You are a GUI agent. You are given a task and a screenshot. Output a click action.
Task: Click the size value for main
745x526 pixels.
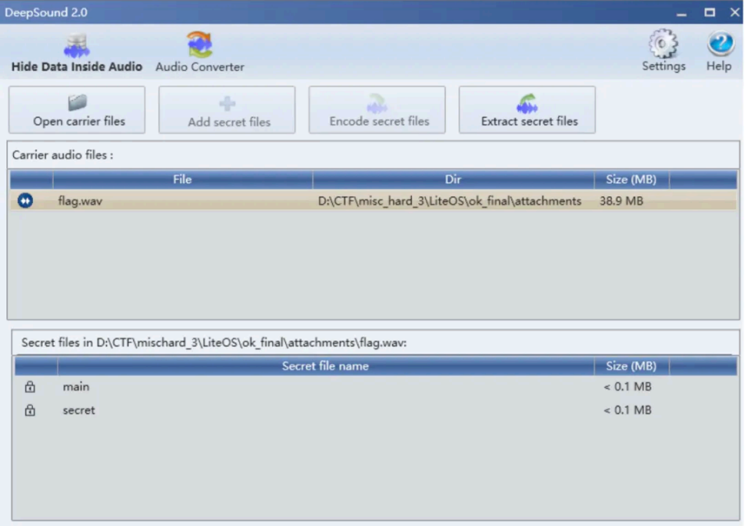[627, 387]
